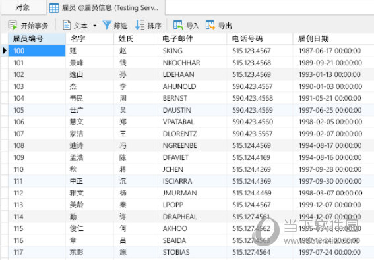Click the 导入 import icon
The width and height of the screenshot is (374, 260).
click(x=178, y=25)
